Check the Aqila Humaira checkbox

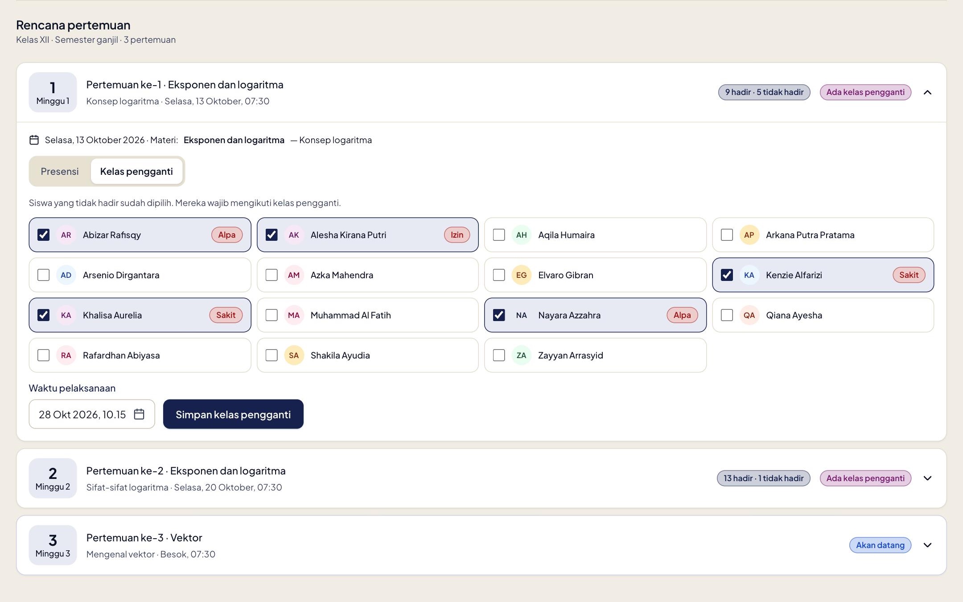coord(499,235)
